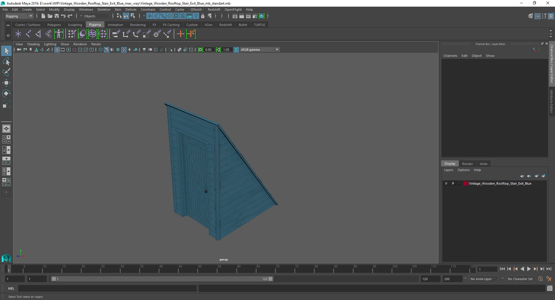Open the script editor button
Viewport: 555px width, 300px height.
click(550, 288)
